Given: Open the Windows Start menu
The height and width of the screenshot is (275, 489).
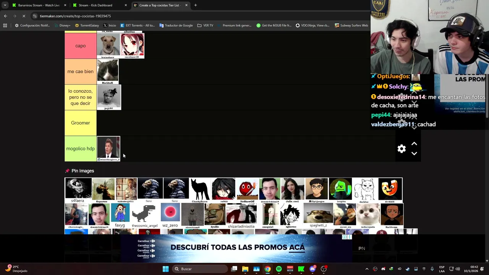Looking at the screenshot, I should click(165, 269).
